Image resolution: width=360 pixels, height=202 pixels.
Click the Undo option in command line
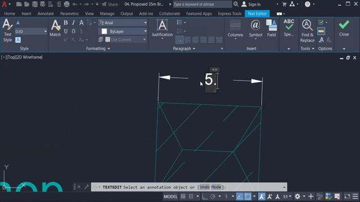[x=204, y=187]
